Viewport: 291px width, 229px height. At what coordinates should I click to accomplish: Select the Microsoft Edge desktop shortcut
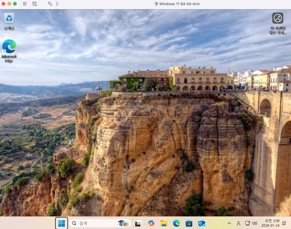tap(9, 51)
